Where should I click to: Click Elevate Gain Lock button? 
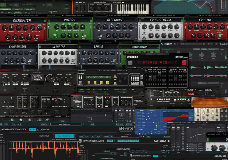pyautogui.click(x=120, y=124)
